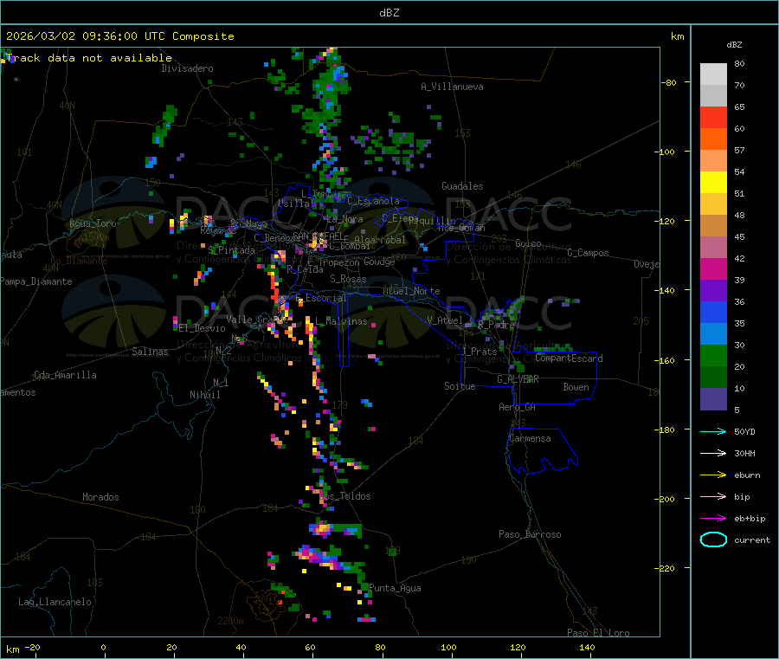Click the -20 km horizontal axis tick
Screen dimensions: 779x659
33,648
